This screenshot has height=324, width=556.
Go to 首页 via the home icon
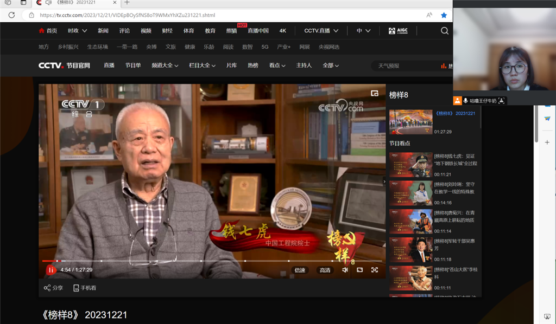pos(41,31)
